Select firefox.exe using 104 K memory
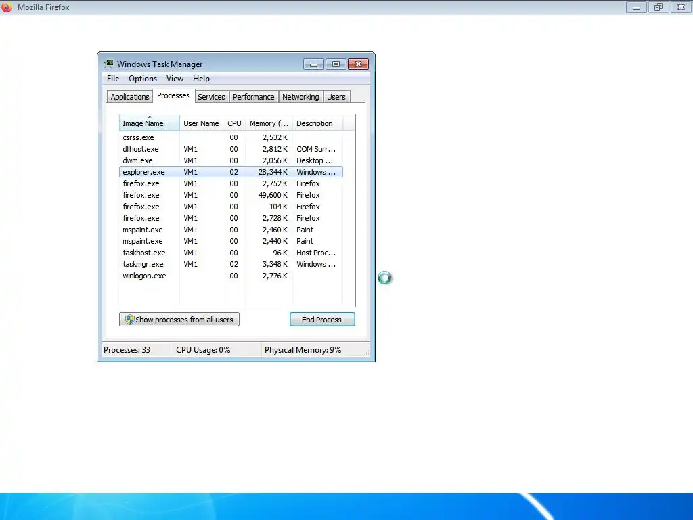Viewport: 693px width, 520px height. [x=231, y=207]
